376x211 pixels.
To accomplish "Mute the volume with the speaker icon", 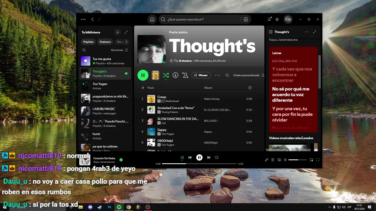I will [x=285, y=160].
